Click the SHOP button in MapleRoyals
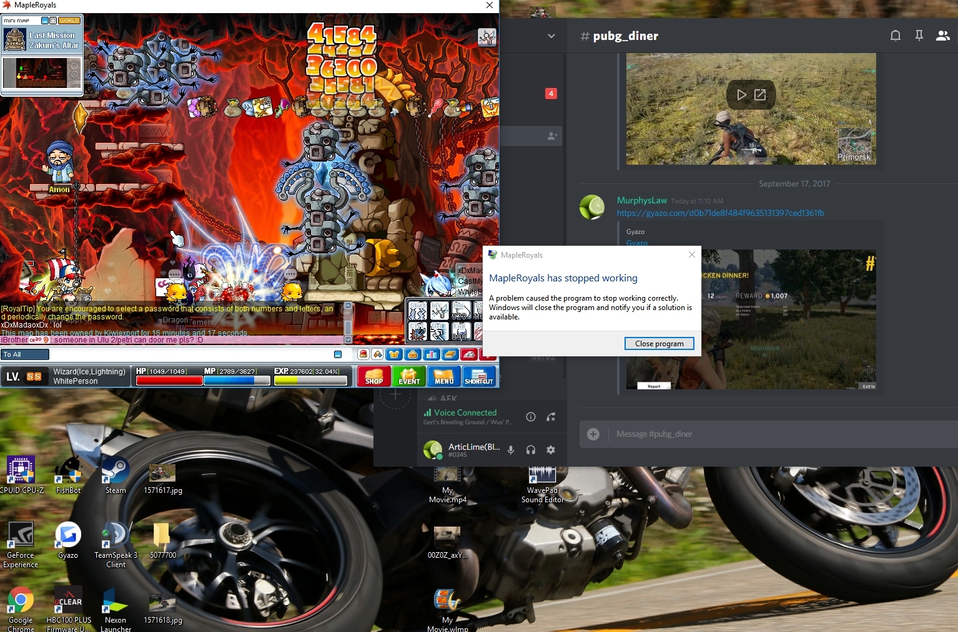Image resolution: width=958 pixels, height=632 pixels. point(374,376)
